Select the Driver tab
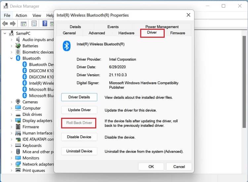248x182 pixels. (x=152, y=32)
